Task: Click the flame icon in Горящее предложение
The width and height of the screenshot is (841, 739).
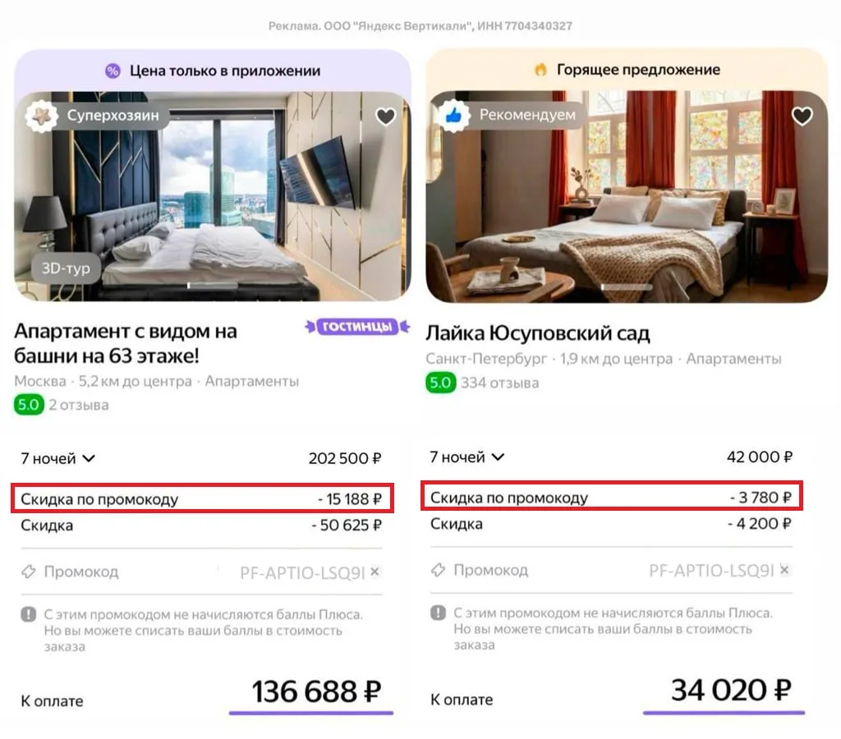Action: coord(540,70)
